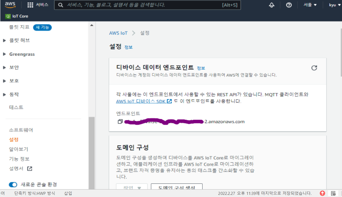Click the sidebar scrollbar up arrow
Viewport: 342px width, 197px height.
pyautogui.click(x=92, y=25)
